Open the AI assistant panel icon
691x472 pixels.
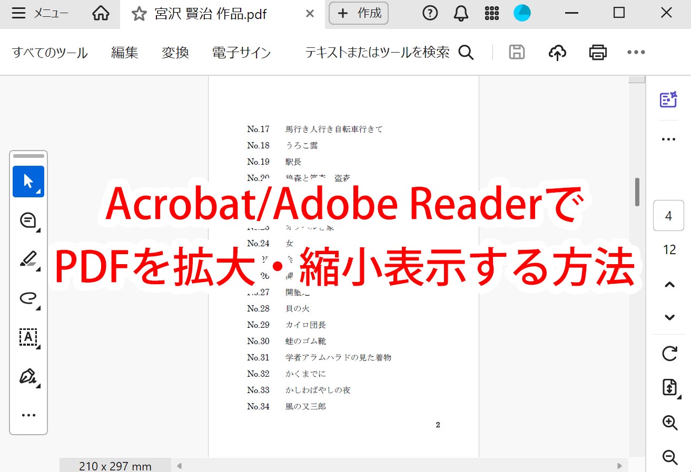point(668,99)
